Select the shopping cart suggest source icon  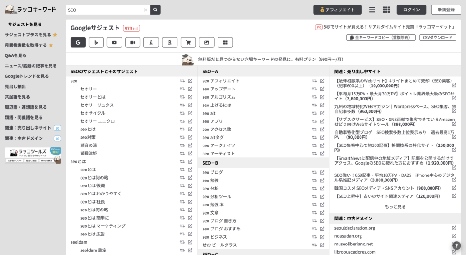pos(188,42)
